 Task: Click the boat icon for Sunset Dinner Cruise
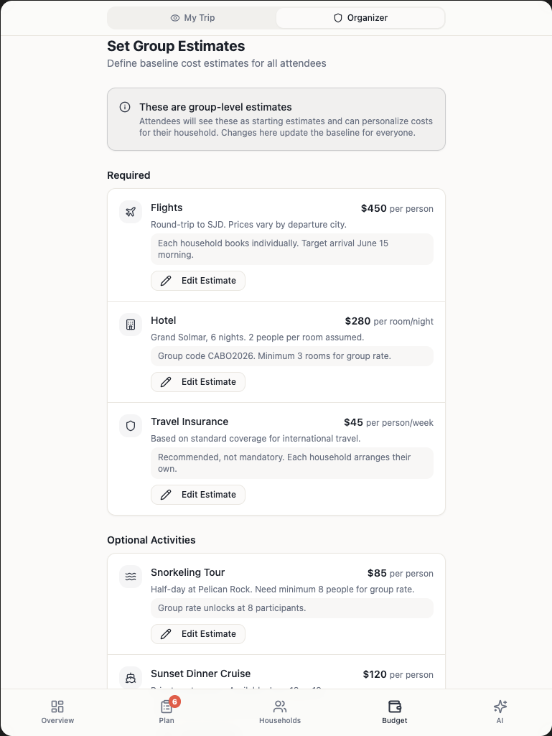(x=131, y=677)
